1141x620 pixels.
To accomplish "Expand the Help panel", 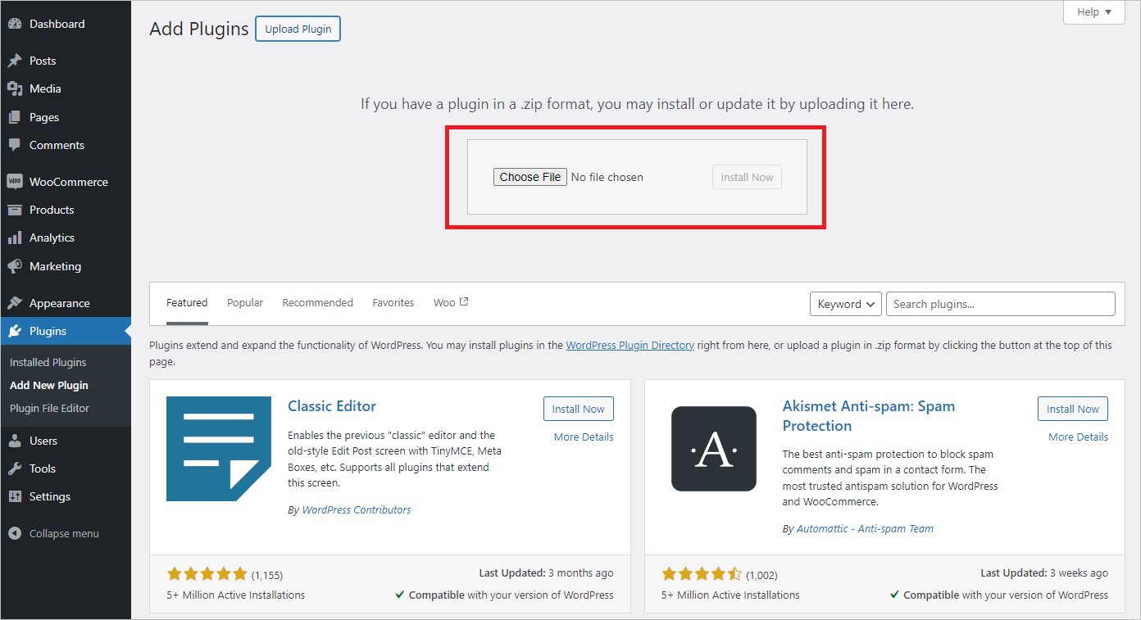I will coord(1093,11).
